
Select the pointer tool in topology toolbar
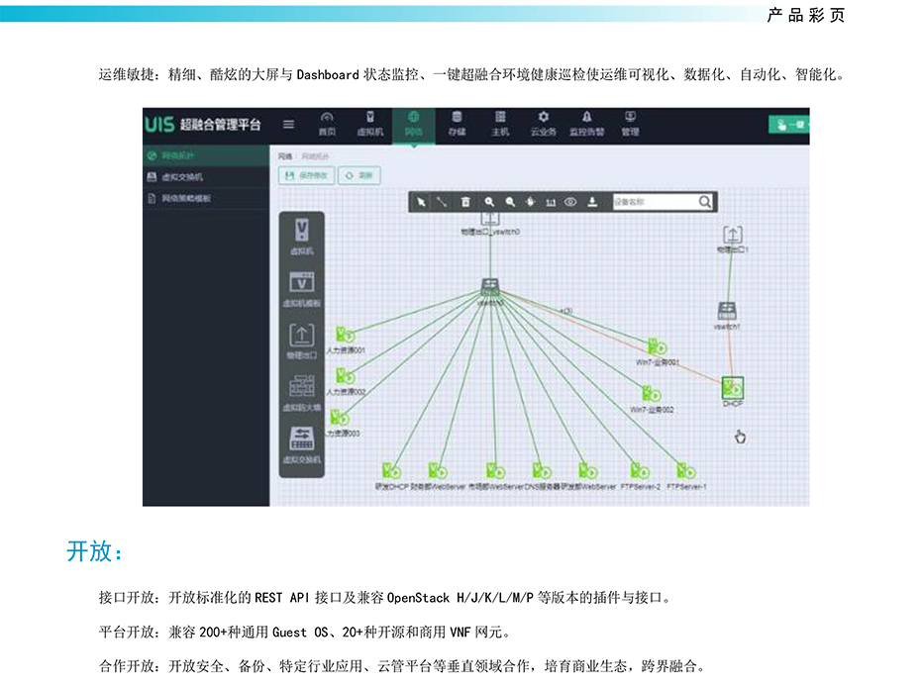[x=421, y=202]
